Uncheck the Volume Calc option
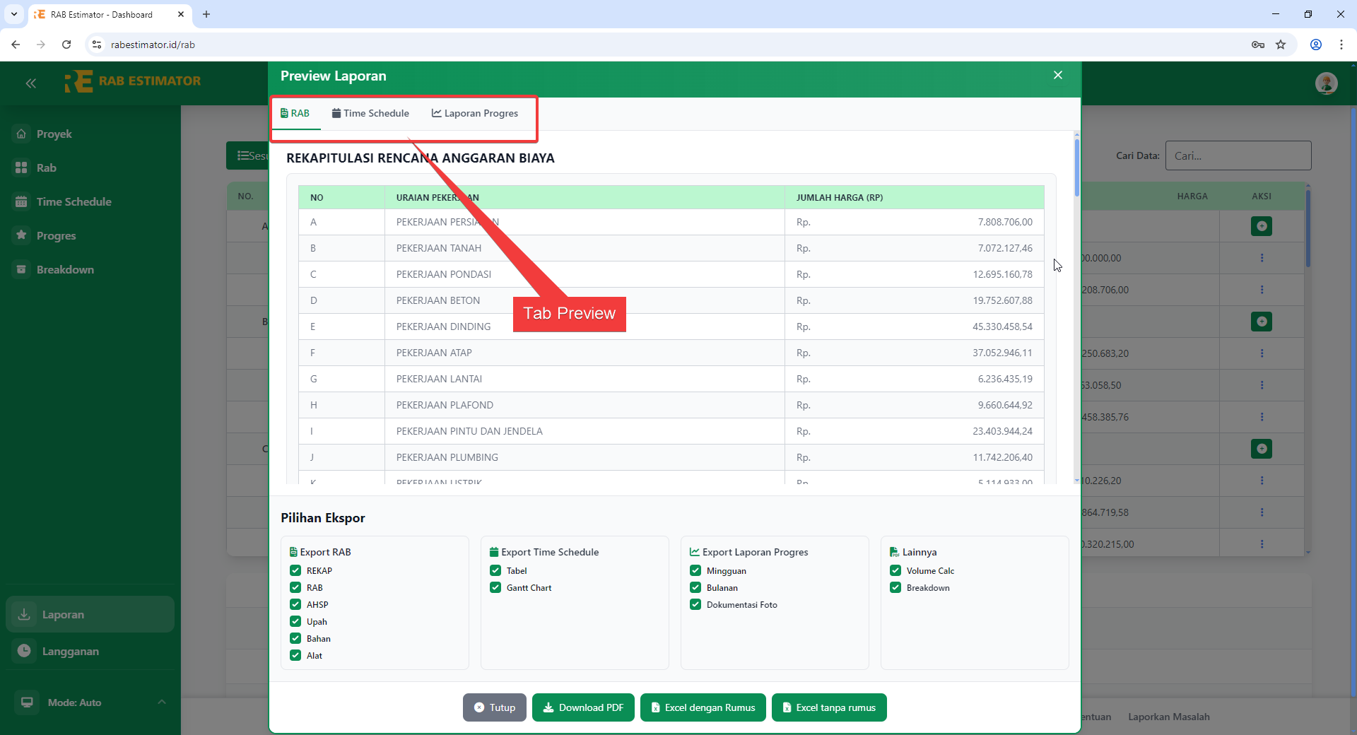The width and height of the screenshot is (1357, 735). tap(895, 570)
